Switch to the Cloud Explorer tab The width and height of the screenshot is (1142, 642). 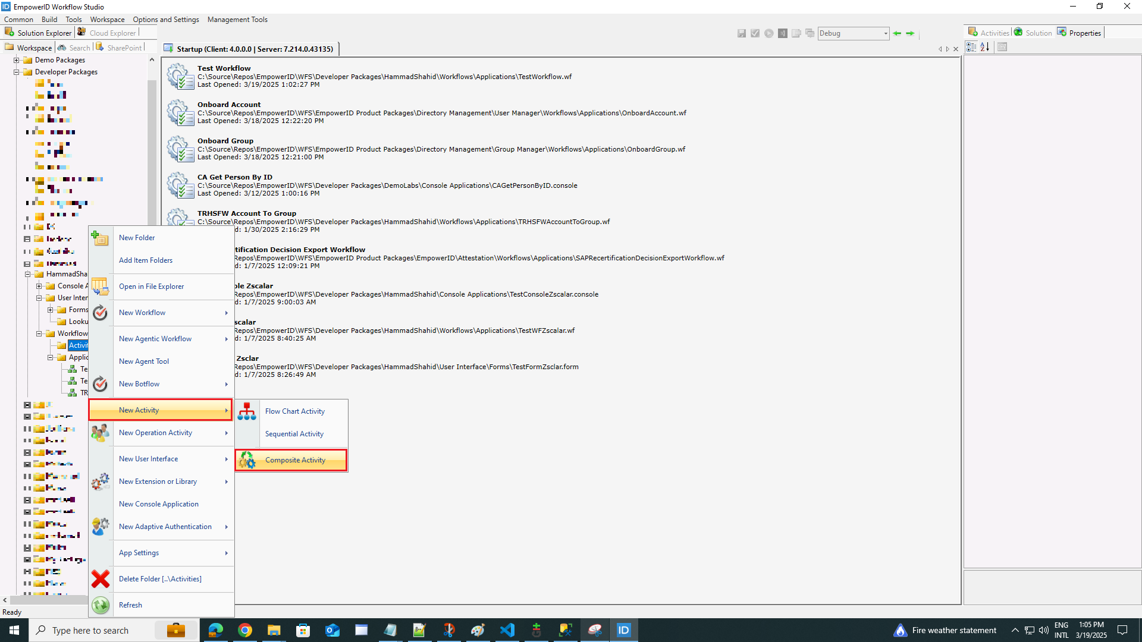pos(107,33)
